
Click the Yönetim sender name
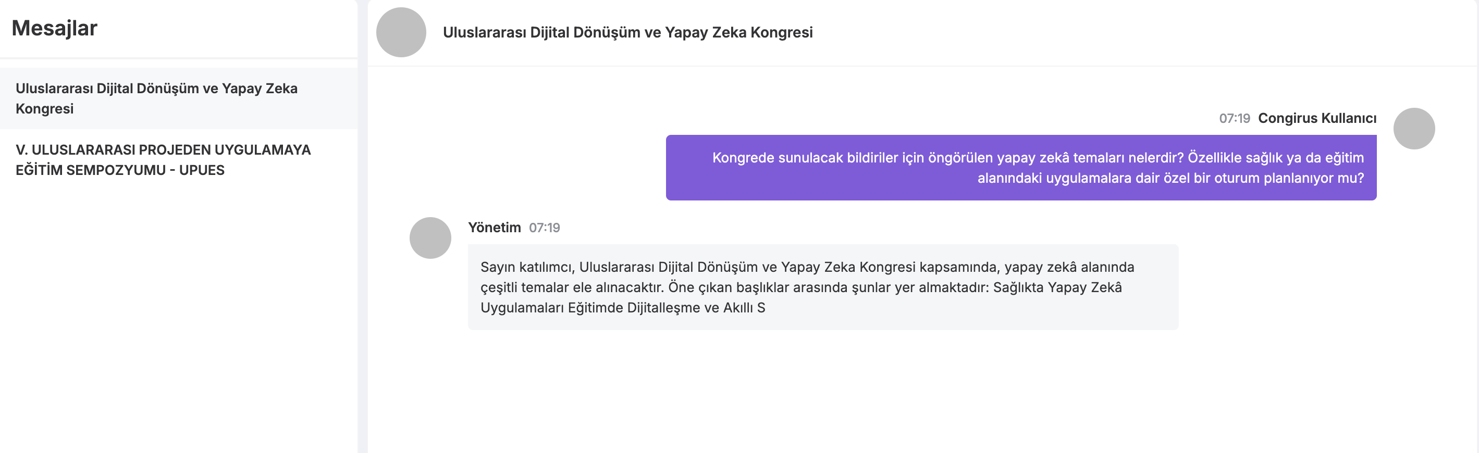tap(495, 228)
